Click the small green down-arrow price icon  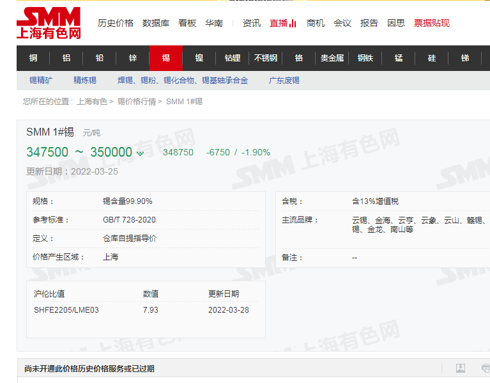141,153
